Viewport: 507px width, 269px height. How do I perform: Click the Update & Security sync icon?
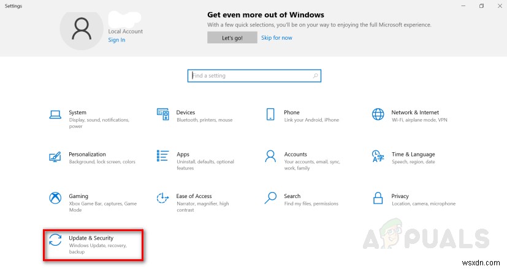pos(55,240)
